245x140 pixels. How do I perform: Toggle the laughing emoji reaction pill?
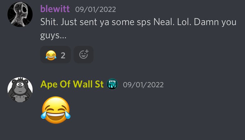click(x=56, y=55)
